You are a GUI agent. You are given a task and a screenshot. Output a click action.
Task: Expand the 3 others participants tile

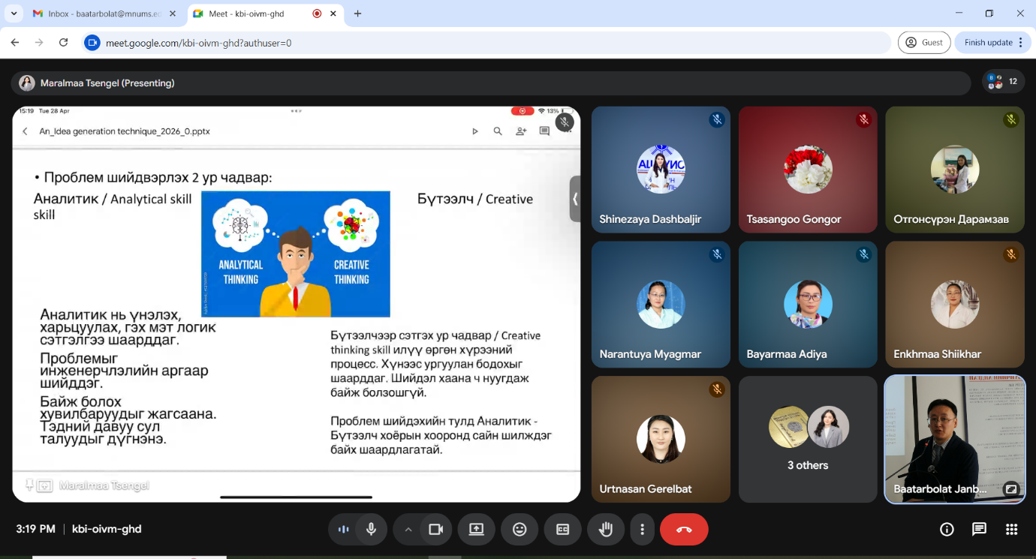pyautogui.click(x=808, y=439)
